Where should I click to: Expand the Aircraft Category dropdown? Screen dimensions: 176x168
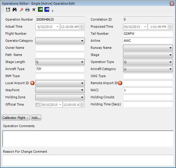pyautogui.click(x=148, y=69)
